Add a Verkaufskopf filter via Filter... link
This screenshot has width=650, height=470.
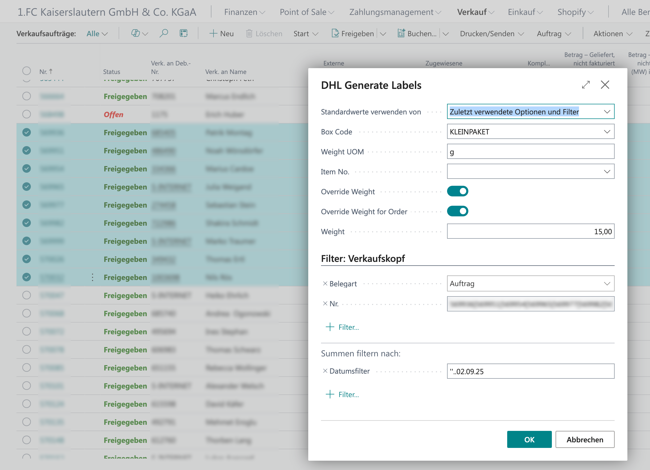tap(343, 327)
